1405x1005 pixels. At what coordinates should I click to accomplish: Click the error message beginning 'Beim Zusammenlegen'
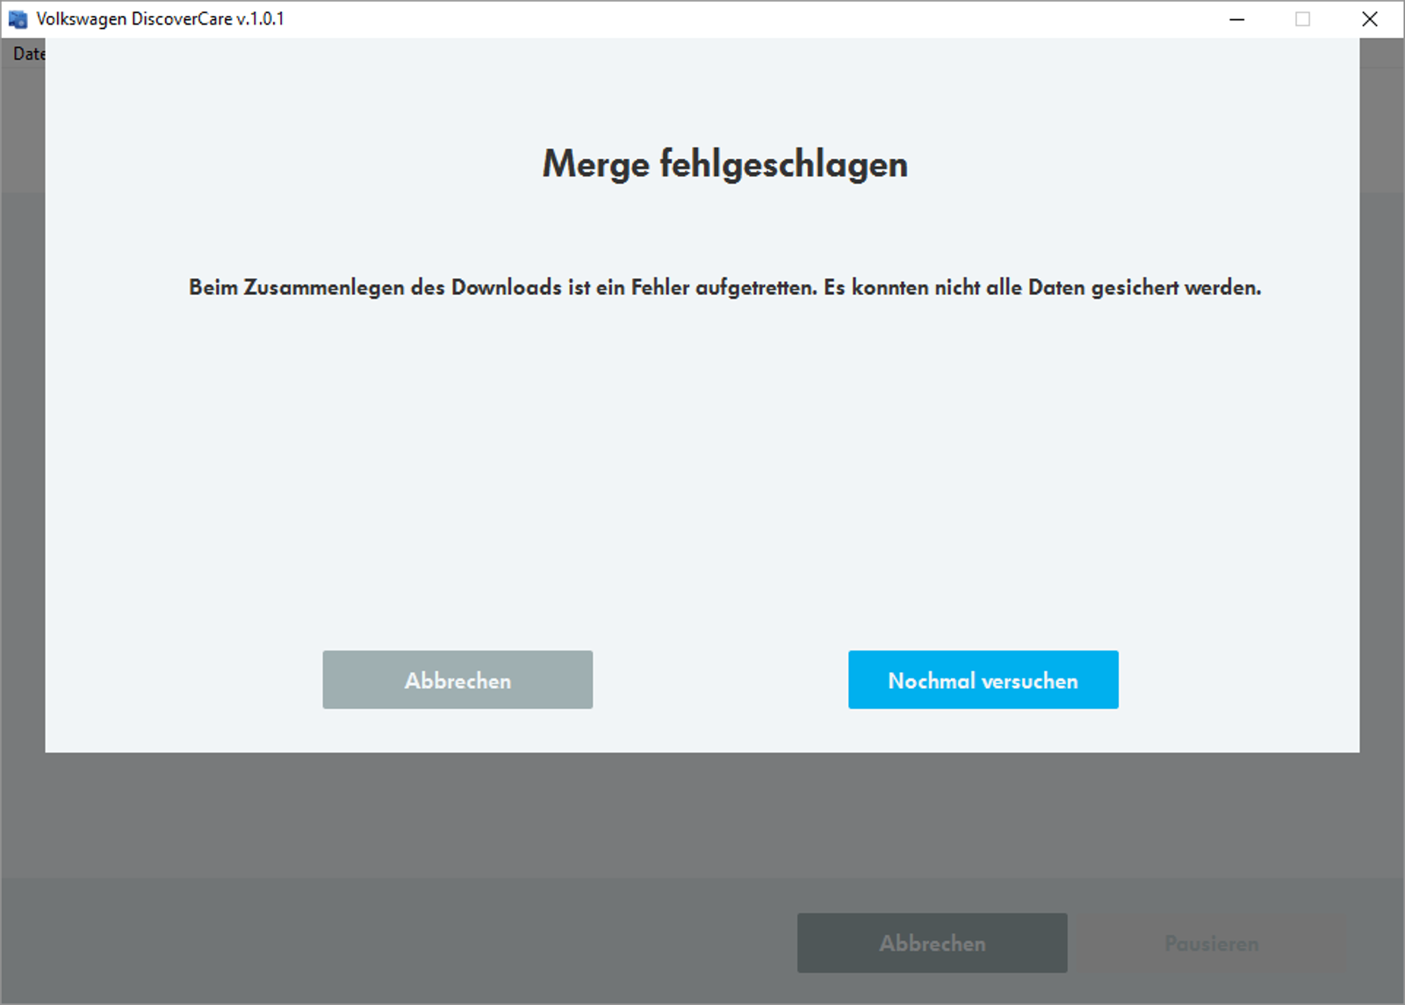pyautogui.click(x=724, y=288)
